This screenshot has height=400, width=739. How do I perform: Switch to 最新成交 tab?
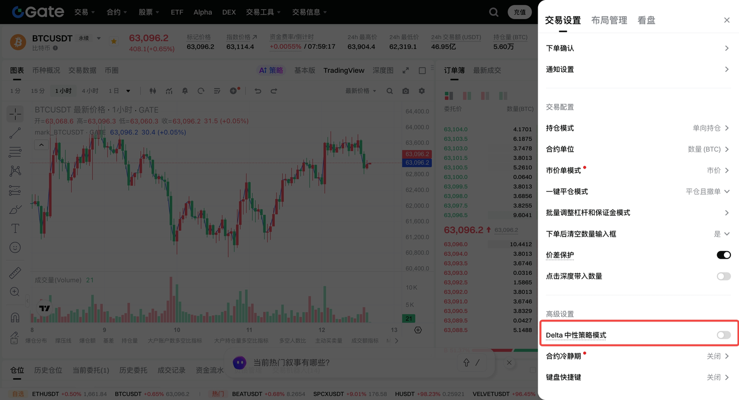[x=487, y=70]
